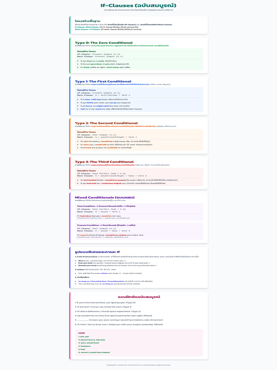The height and width of the screenshot is (370, 277).
Task: Click the 'Present Condition -> Past Result' subheading
Action: coord(106,225)
